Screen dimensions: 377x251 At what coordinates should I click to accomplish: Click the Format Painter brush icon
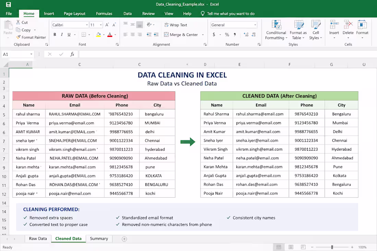(18, 37)
